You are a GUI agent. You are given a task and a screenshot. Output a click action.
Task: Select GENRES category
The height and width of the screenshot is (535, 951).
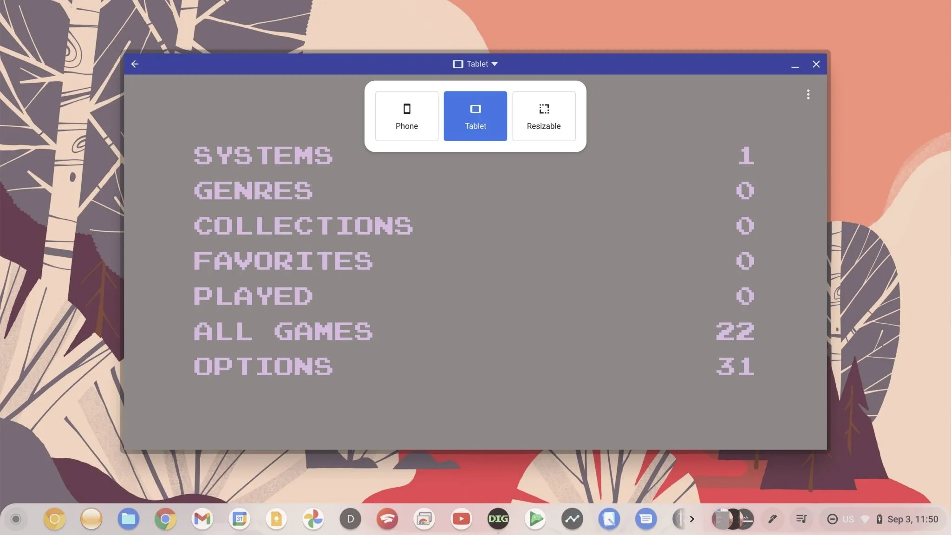(x=253, y=190)
